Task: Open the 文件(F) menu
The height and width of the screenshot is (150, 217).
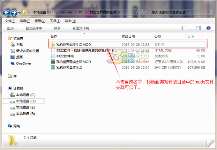Action: [10, 21]
